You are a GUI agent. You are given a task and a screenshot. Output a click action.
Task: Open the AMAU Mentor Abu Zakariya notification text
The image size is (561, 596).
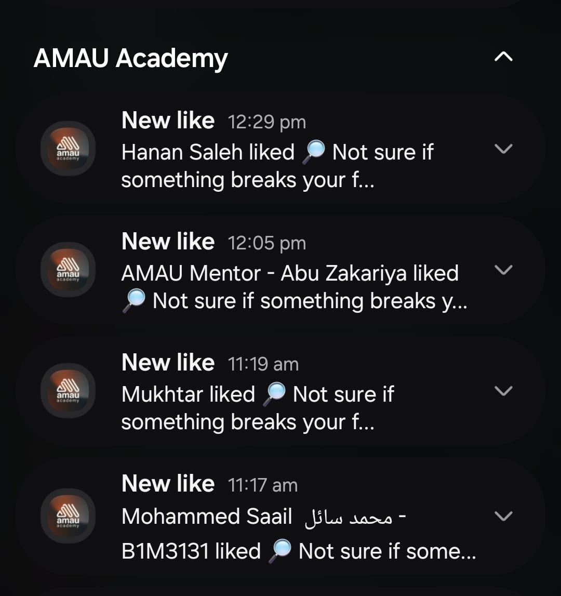pyautogui.click(x=293, y=287)
